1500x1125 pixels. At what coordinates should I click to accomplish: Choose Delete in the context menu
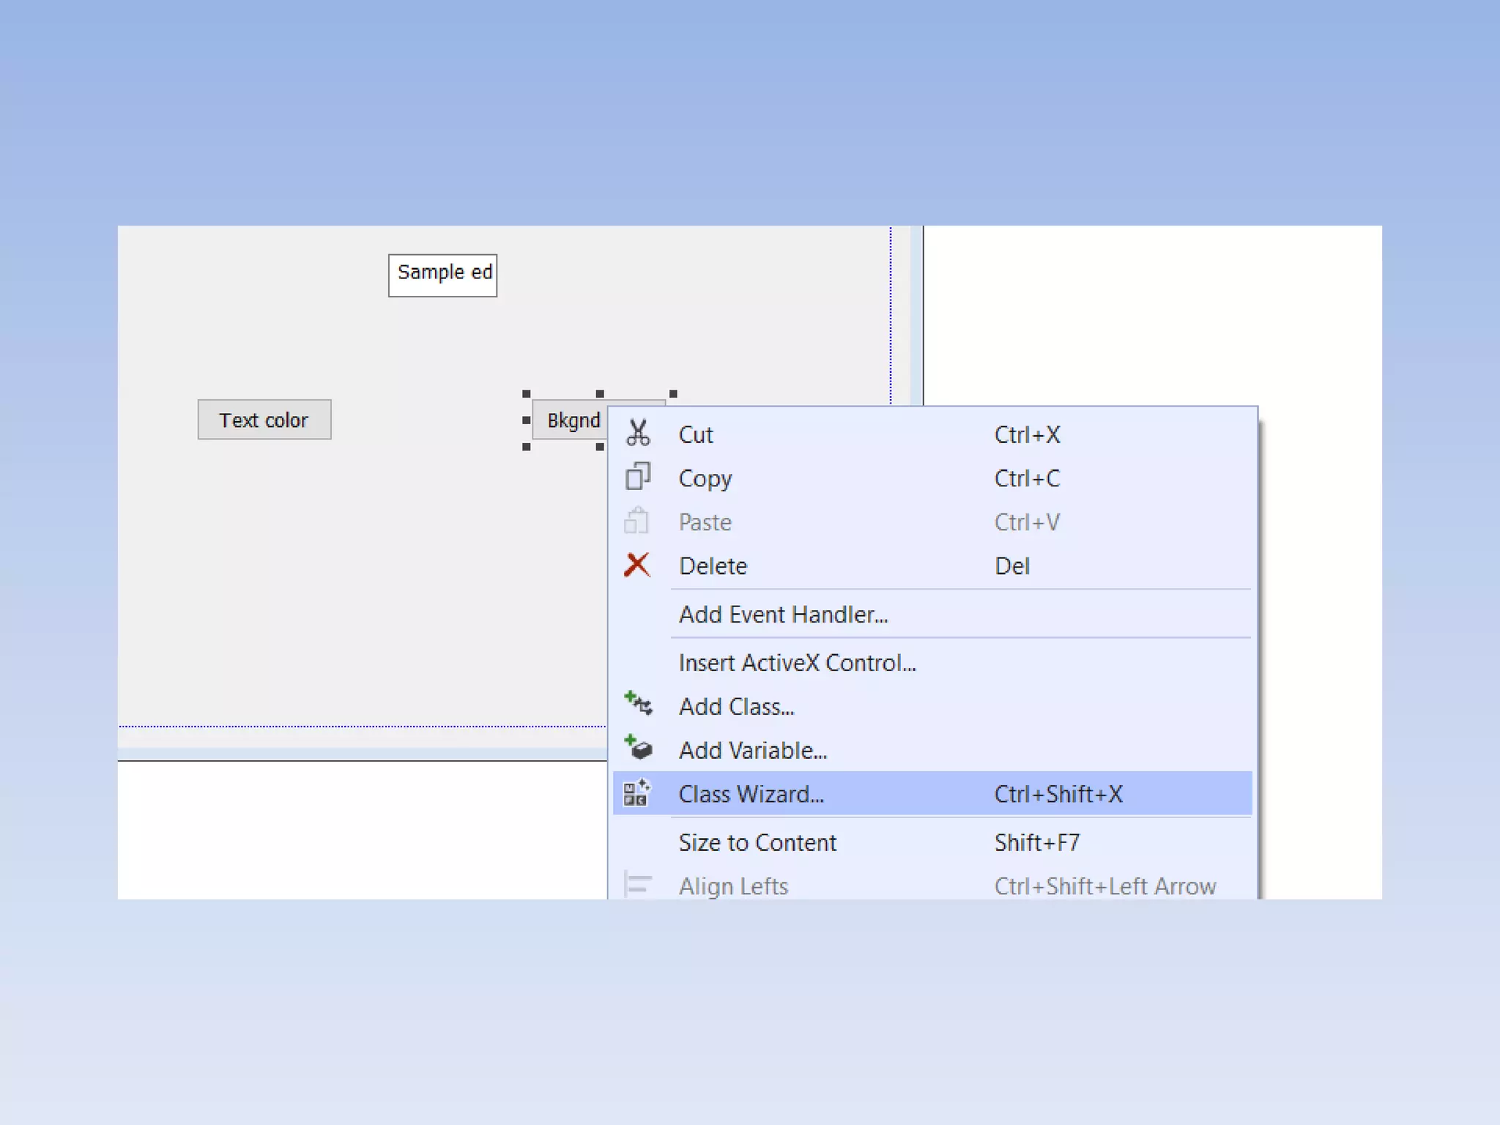713,566
